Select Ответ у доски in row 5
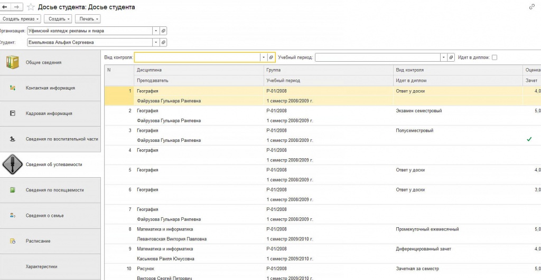The height and width of the screenshot is (280, 541). pos(410,170)
